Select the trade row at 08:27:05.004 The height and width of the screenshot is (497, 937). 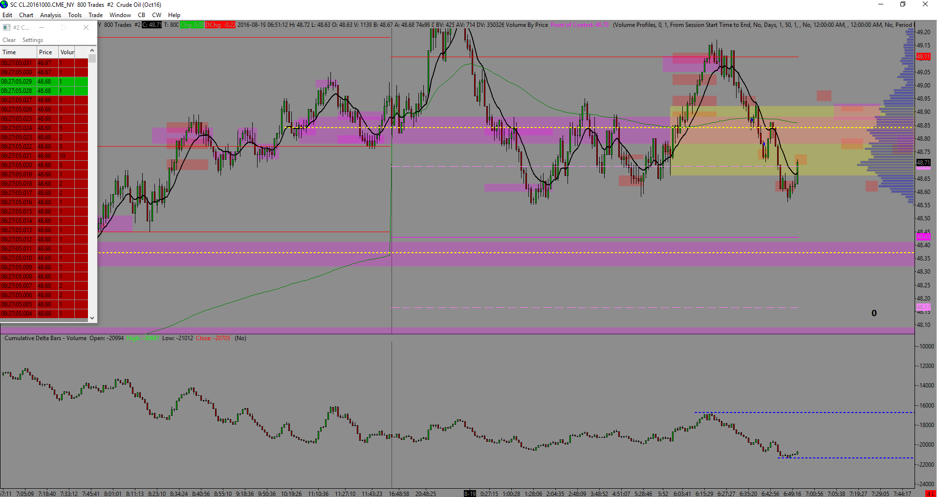point(44,314)
